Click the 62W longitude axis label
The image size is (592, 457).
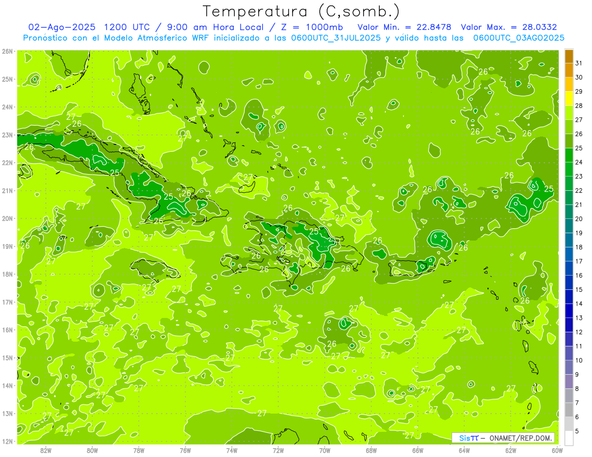(x=510, y=450)
